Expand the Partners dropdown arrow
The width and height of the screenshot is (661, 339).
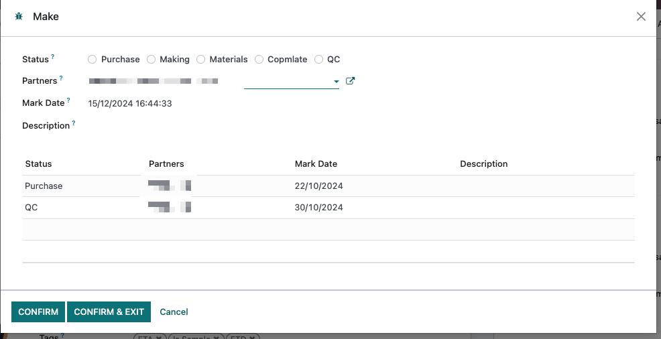pyautogui.click(x=336, y=81)
